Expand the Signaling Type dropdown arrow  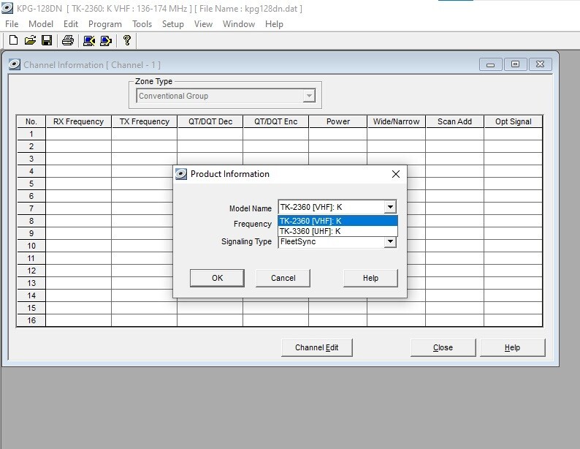(x=390, y=241)
